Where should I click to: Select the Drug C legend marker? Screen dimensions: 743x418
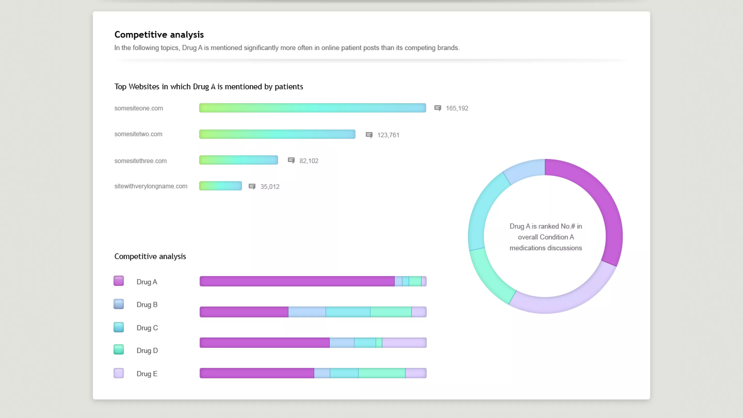point(119,327)
